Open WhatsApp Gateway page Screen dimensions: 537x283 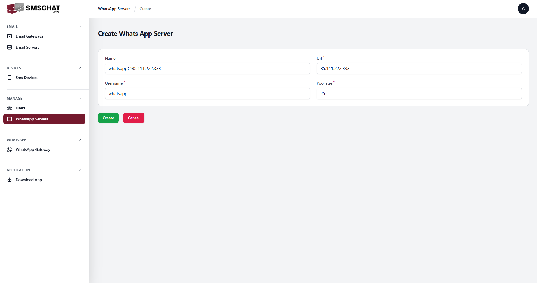click(44, 149)
